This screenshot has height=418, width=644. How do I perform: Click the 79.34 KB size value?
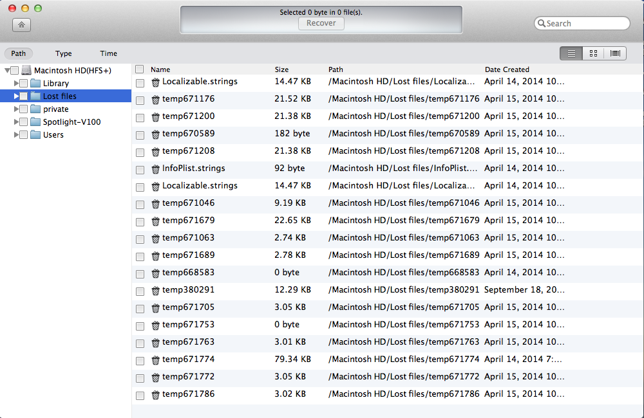coord(292,359)
